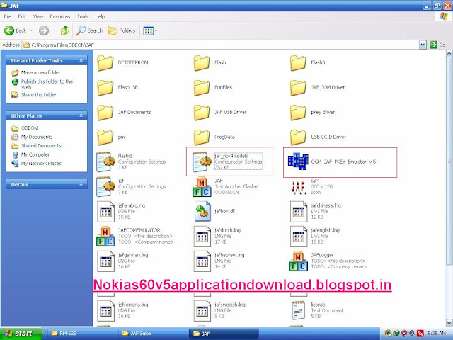Open the Search pane
Viewport: 453px width, 340px height.
[89, 30]
